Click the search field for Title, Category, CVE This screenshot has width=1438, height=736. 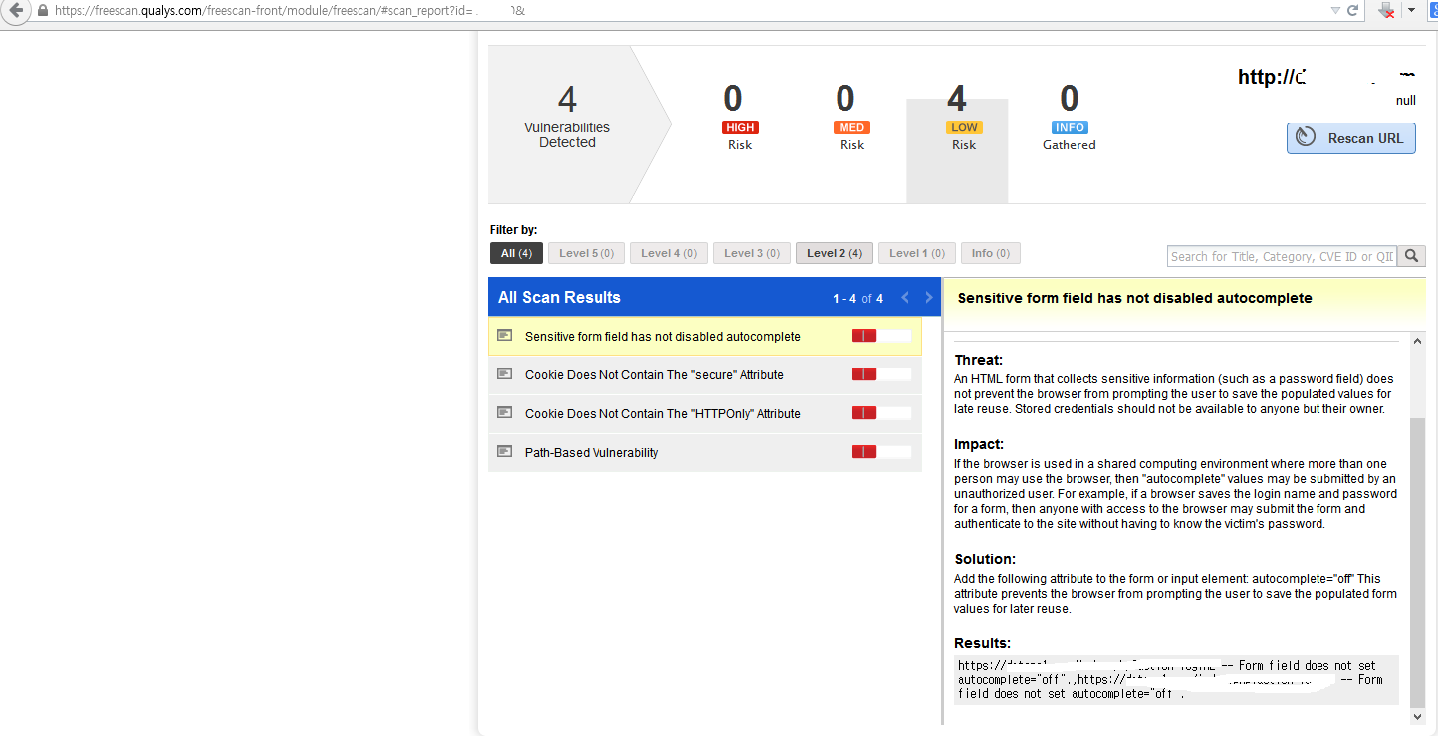[x=1282, y=256]
